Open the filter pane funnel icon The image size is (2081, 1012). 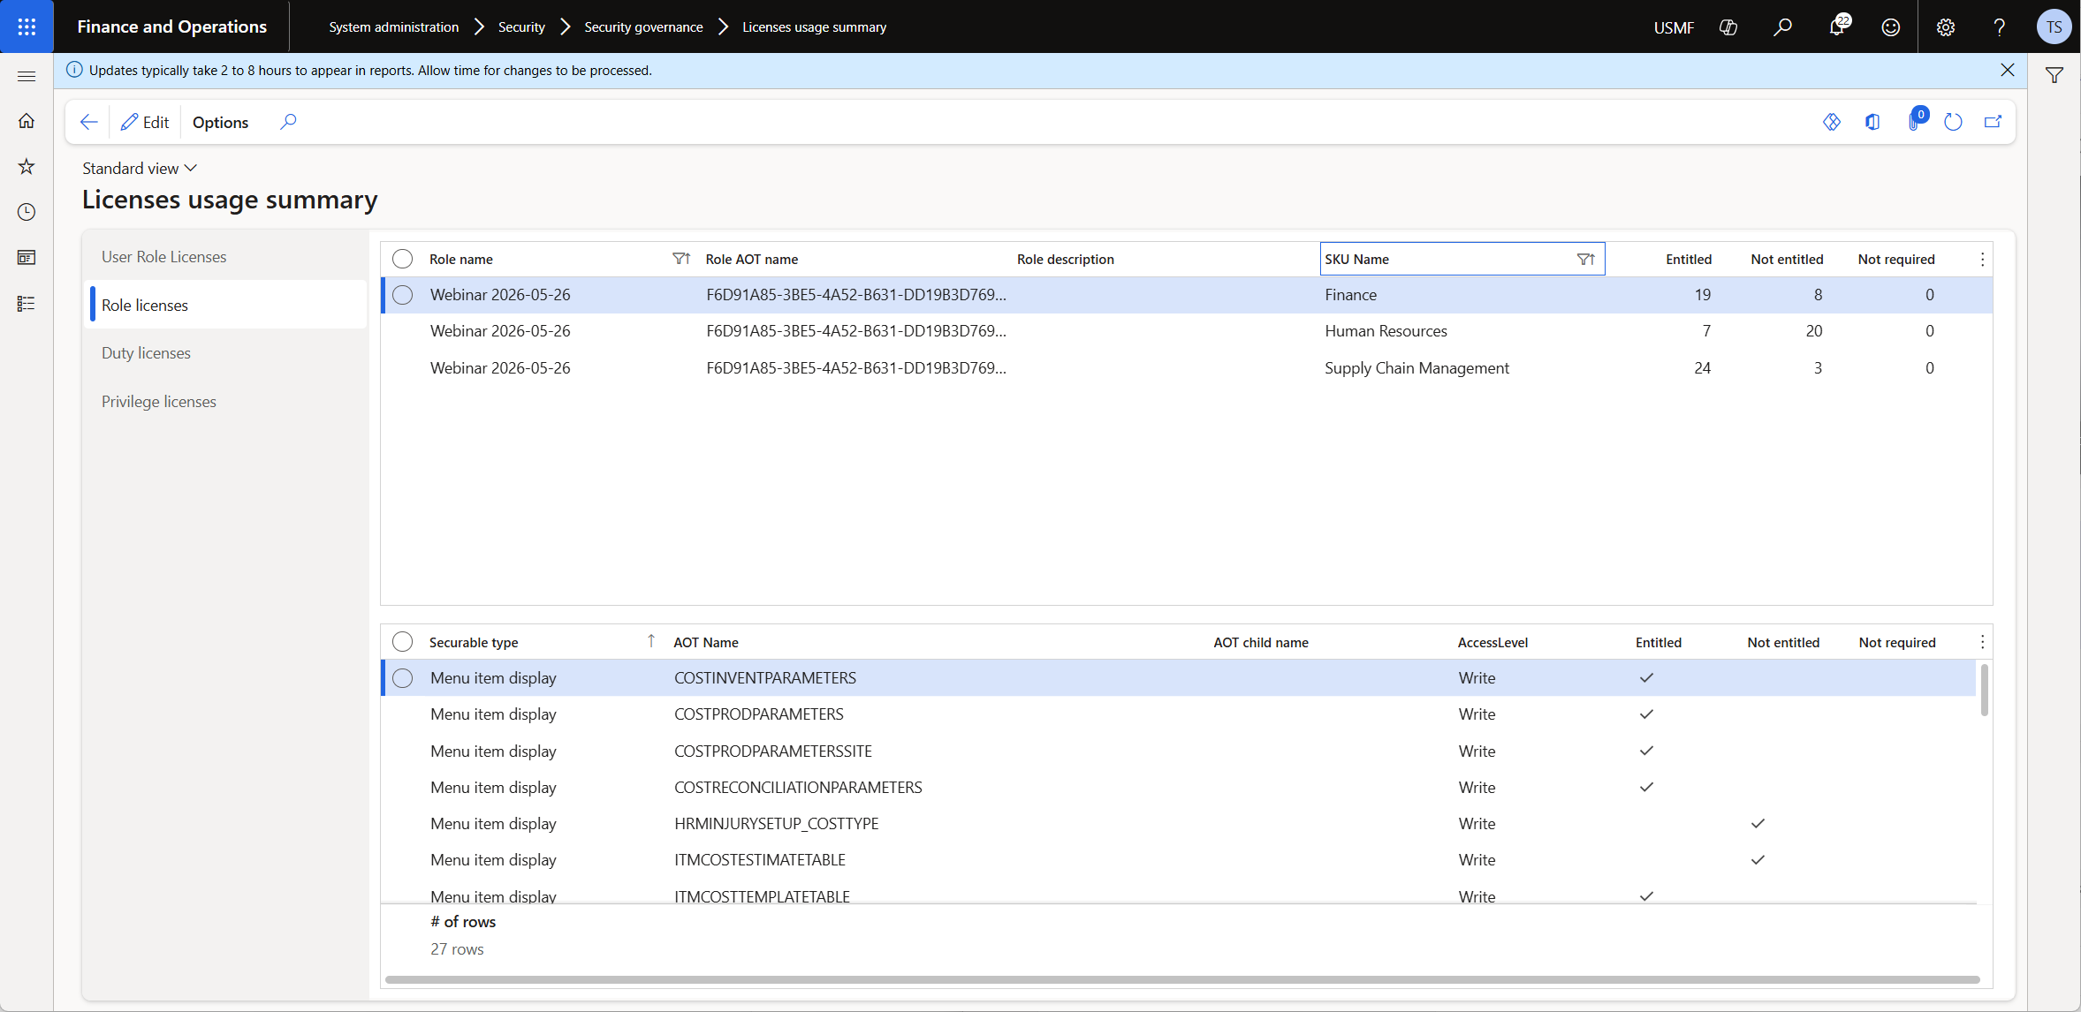[2054, 75]
